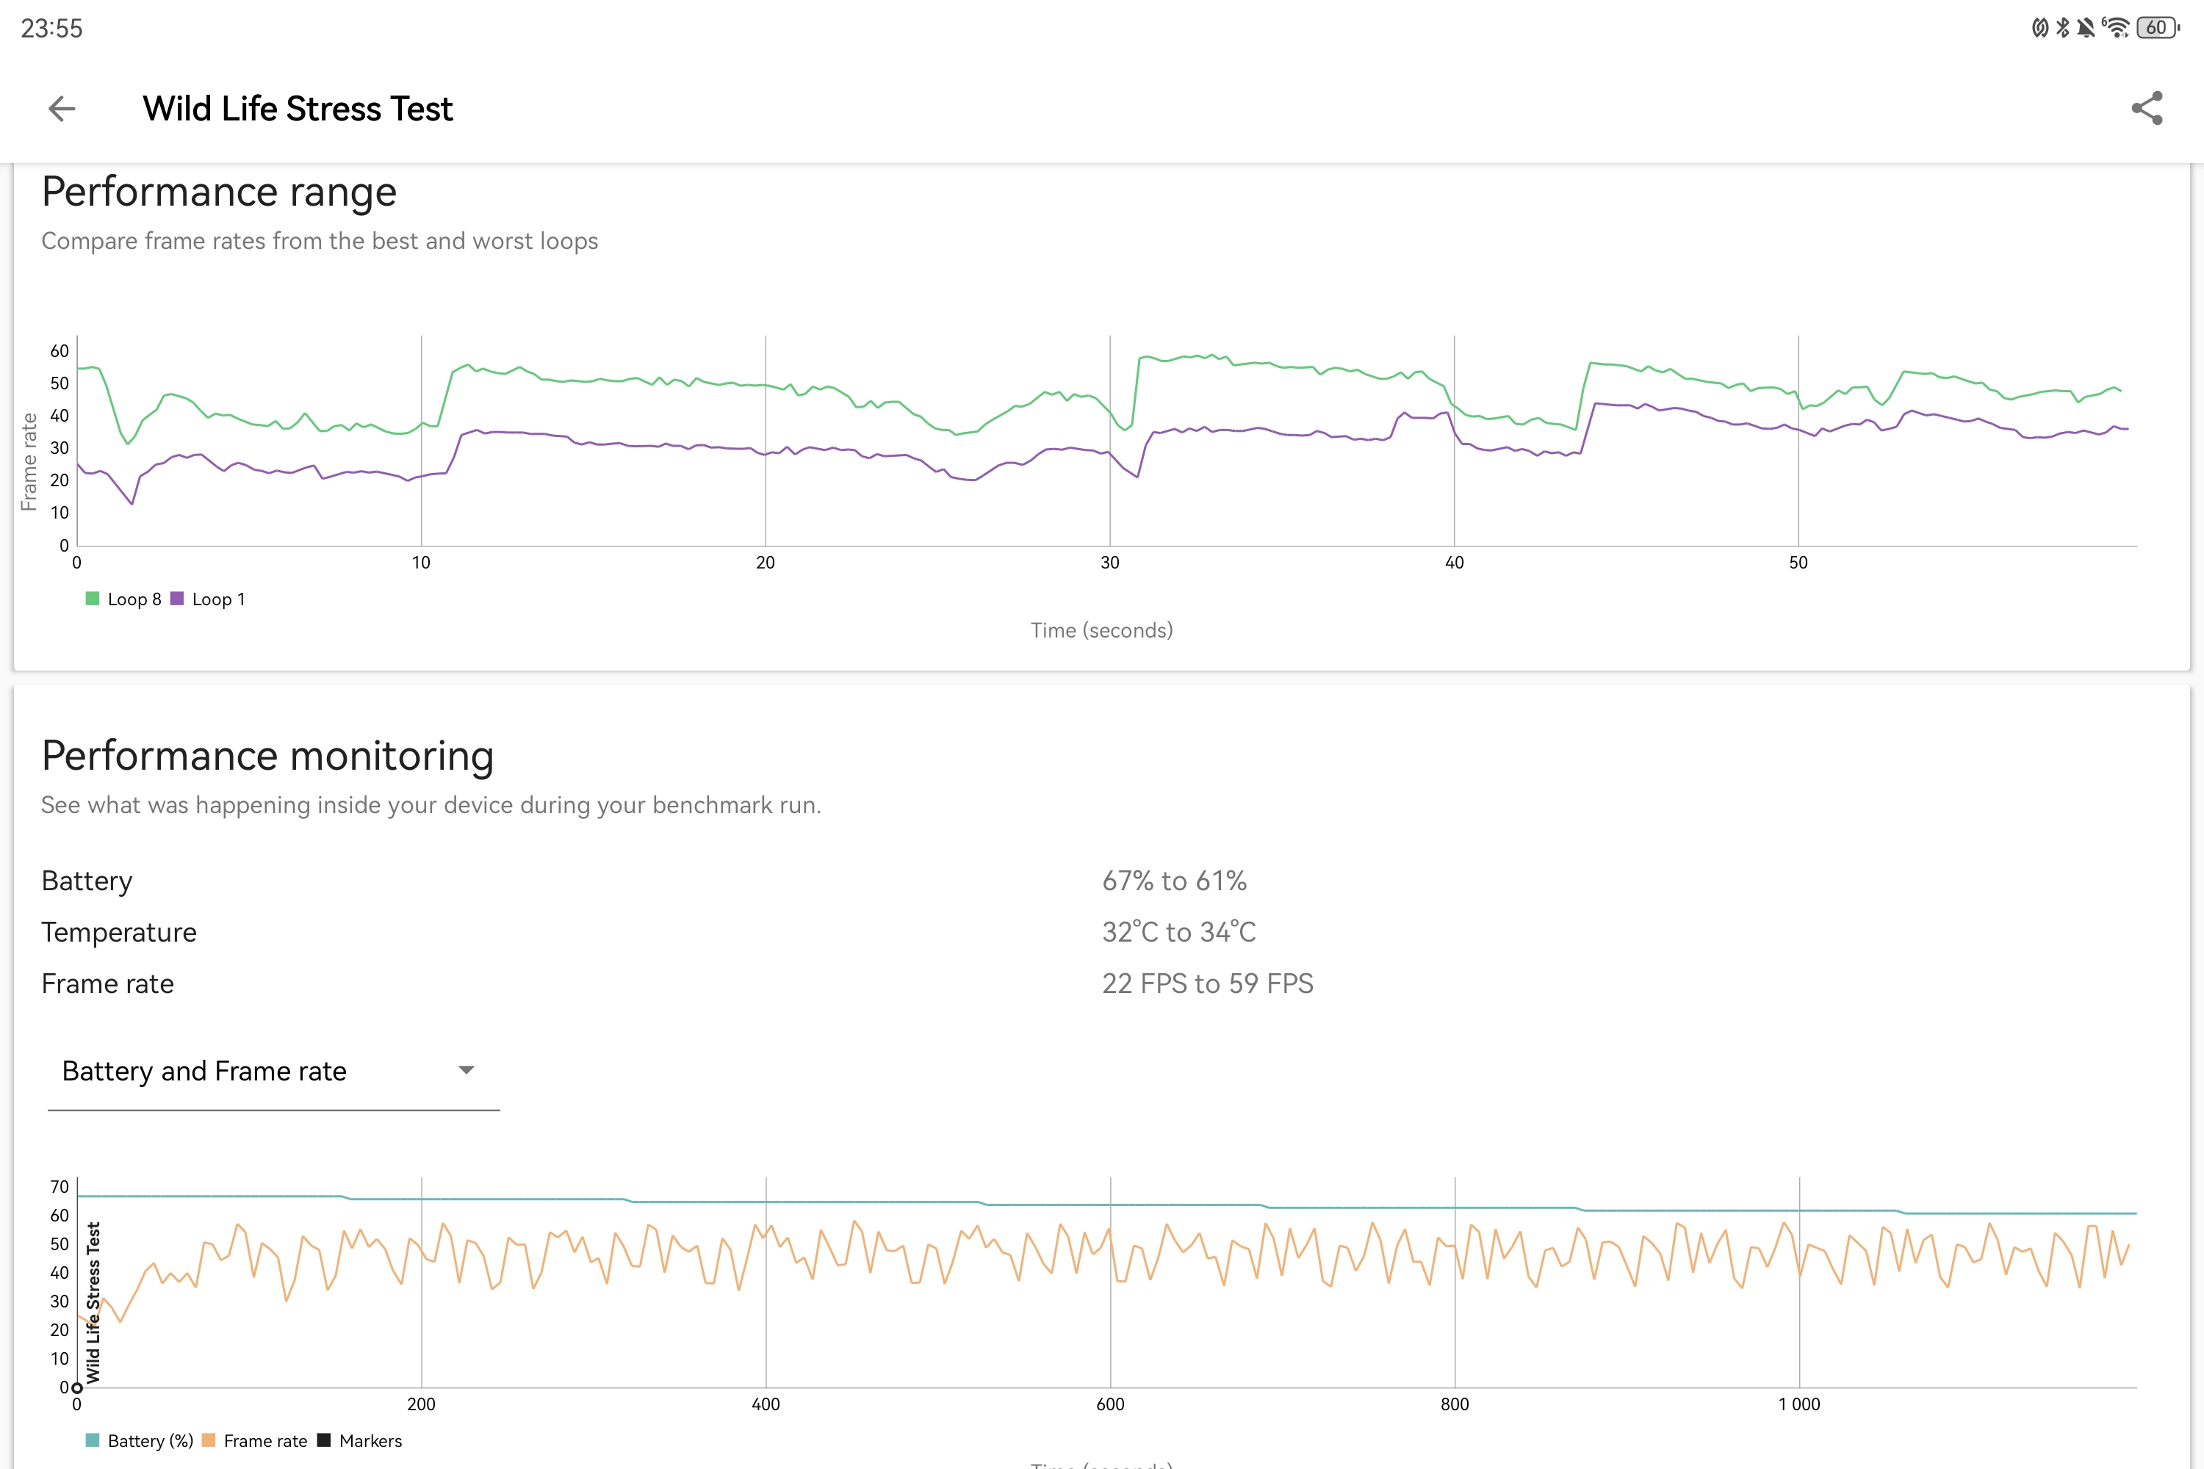Toggle Frame rate series in legend
The width and height of the screenshot is (2204, 1469).
click(255, 1441)
